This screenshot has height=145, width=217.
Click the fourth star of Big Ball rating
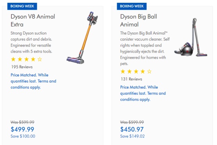[x=143, y=71]
